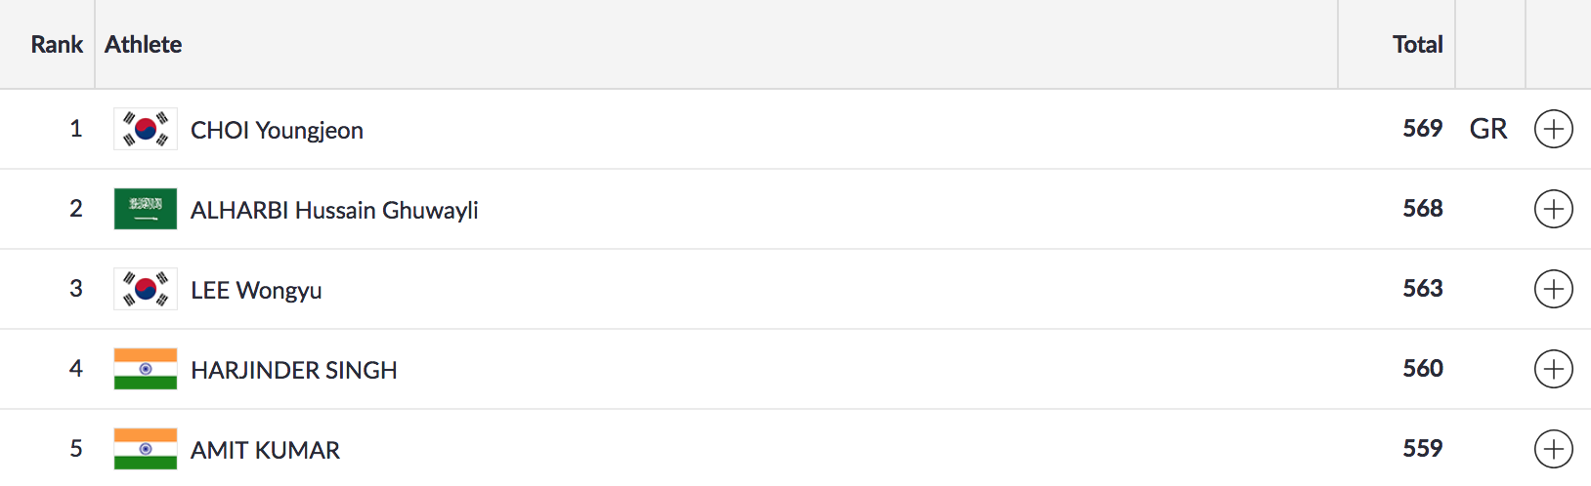Viewport: 1591px width, 486px height.
Task: Expand HARJINDER SINGH result breakdown
Action: pyautogui.click(x=1553, y=369)
